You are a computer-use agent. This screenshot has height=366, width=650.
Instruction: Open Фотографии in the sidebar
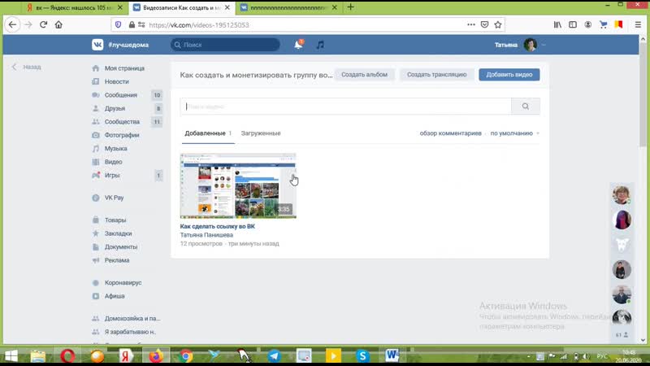(x=122, y=135)
